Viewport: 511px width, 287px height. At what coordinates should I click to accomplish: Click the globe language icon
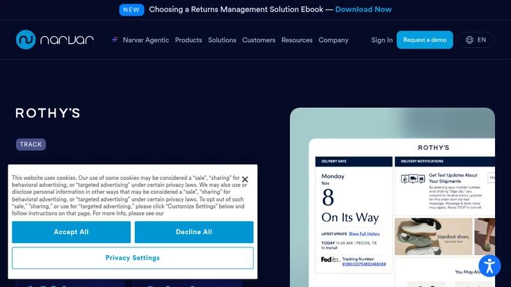pyautogui.click(x=469, y=40)
